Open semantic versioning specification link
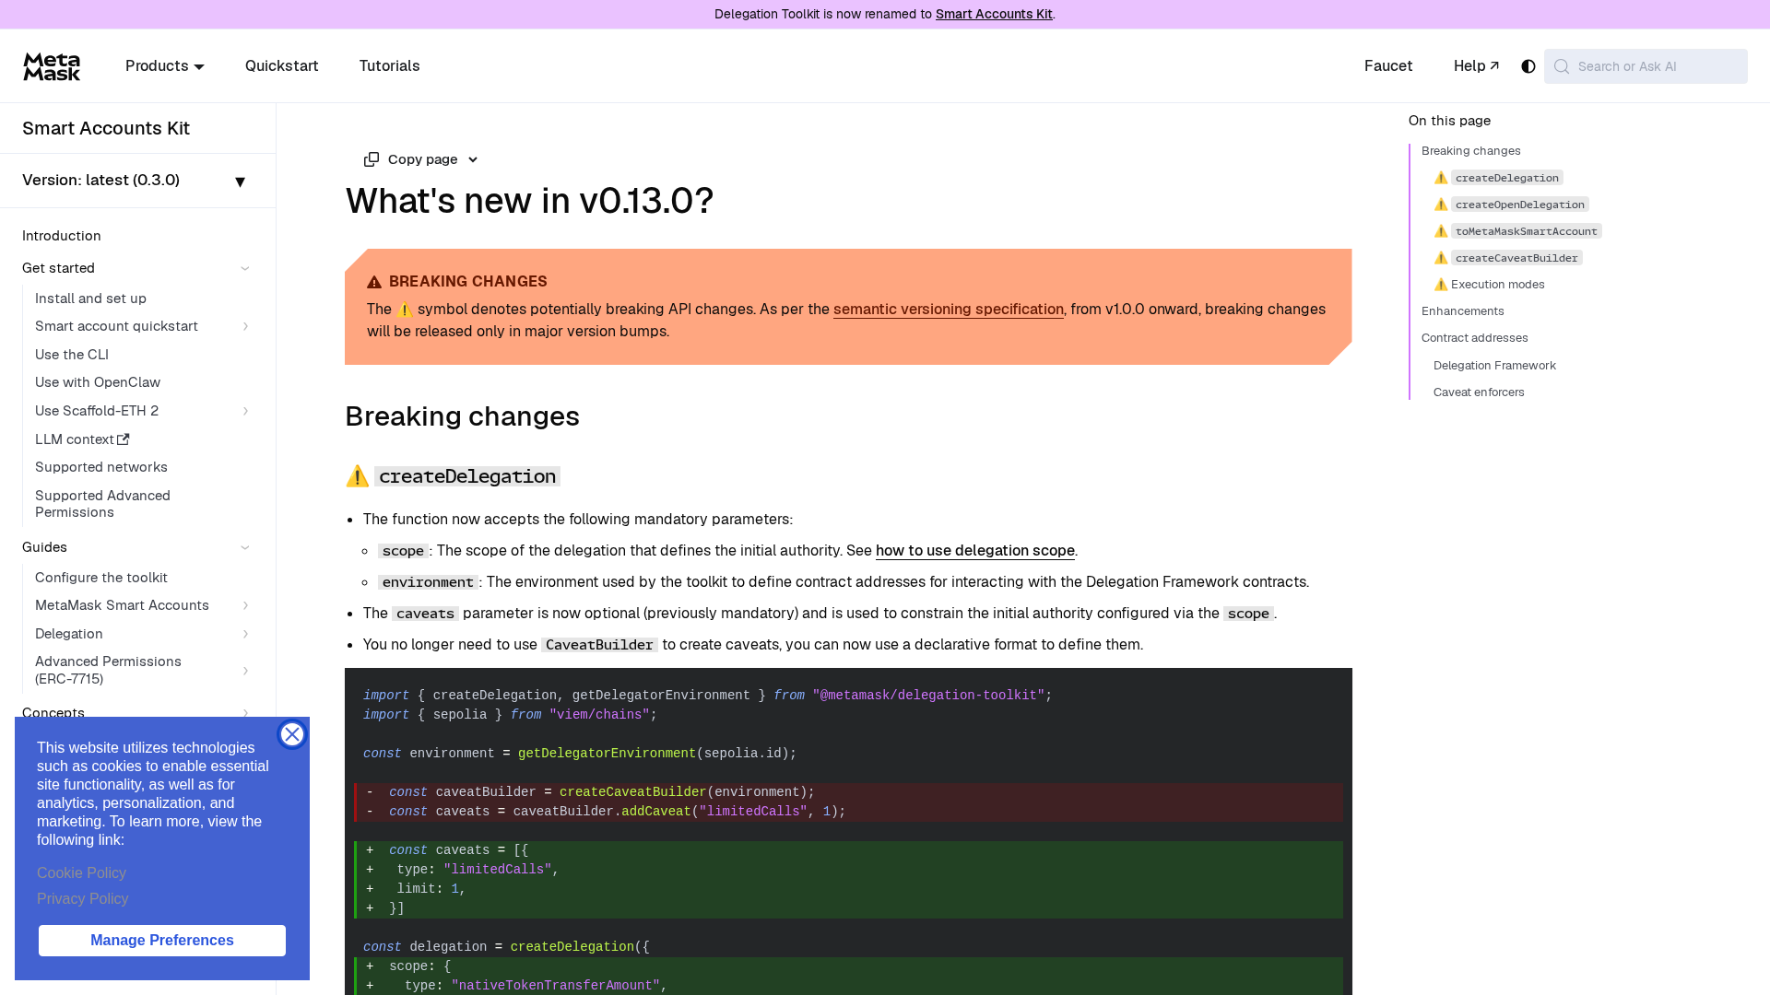Screen dimensions: 1770x995 [x=949, y=310]
